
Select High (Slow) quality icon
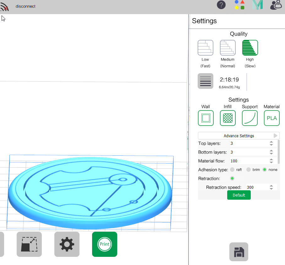click(250, 48)
